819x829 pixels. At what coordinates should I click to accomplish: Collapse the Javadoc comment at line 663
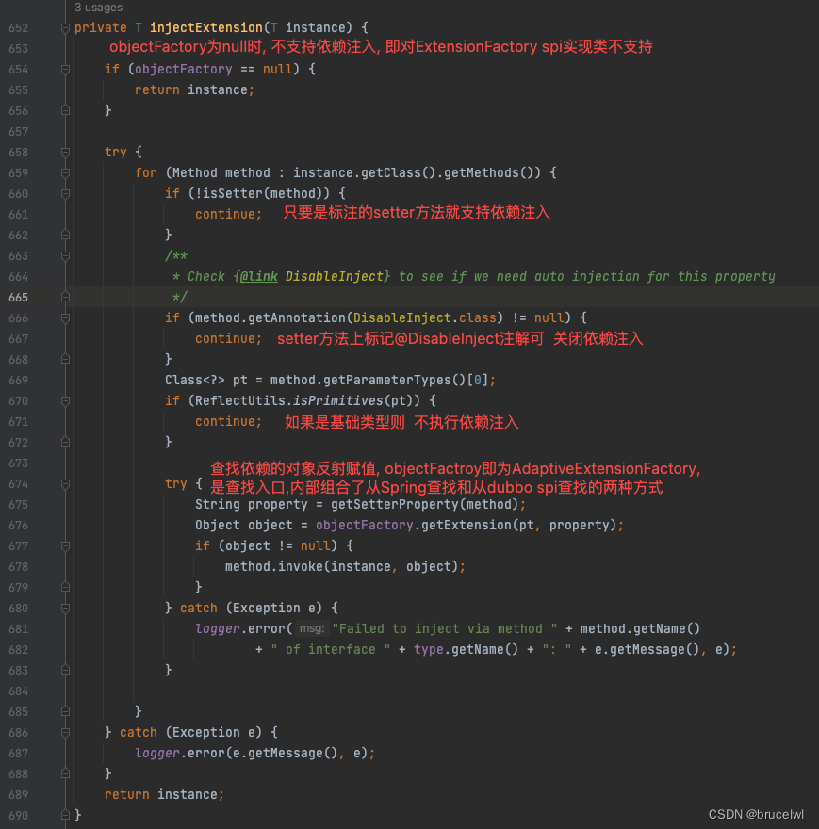(x=65, y=256)
